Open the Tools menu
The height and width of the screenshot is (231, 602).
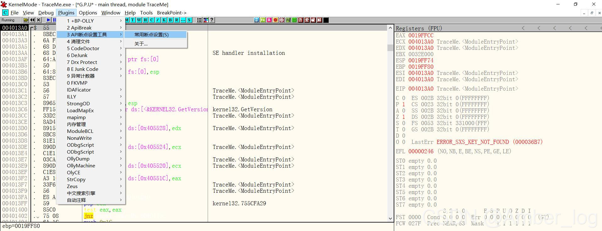click(146, 13)
